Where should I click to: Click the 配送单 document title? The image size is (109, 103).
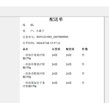(56, 19)
